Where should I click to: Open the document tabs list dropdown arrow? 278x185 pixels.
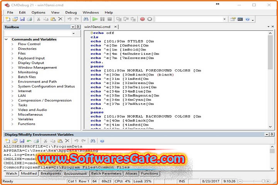pos(268,27)
